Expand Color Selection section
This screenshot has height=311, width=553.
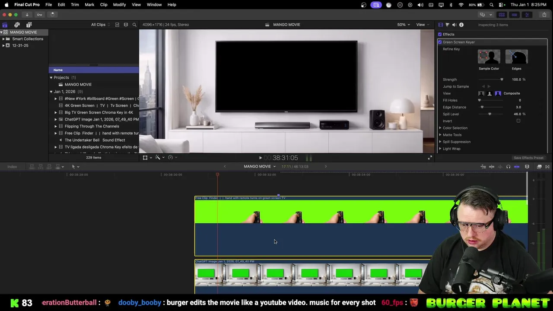click(x=440, y=128)
